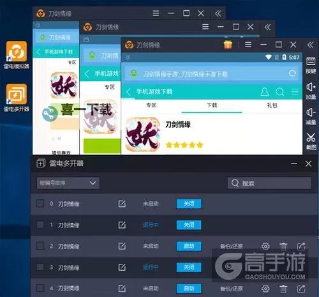Click 关闭 button for instance 0
319x297 pixels.
pyautogui.click(x=189, y=204)
